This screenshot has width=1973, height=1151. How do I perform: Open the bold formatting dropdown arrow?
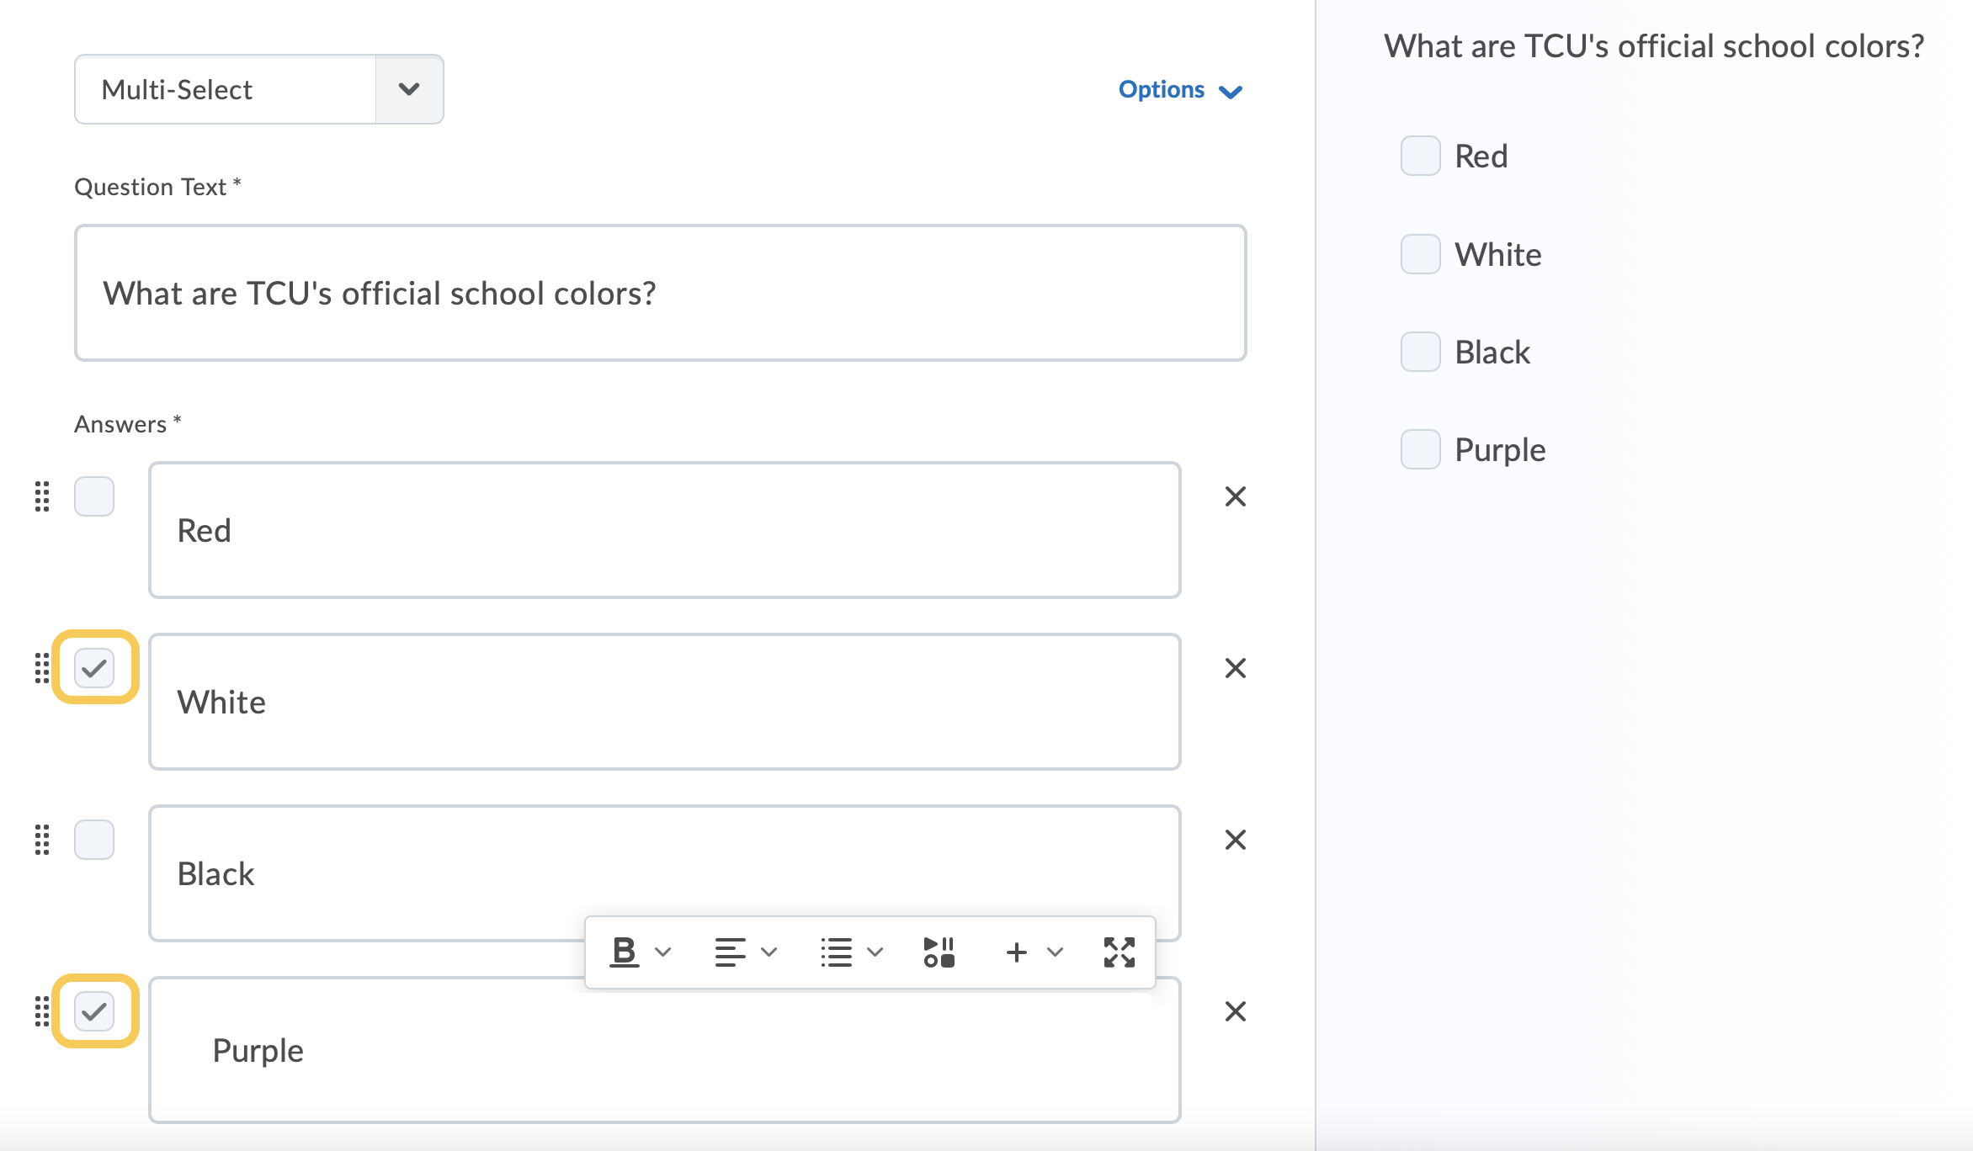(x=663, y=952)
